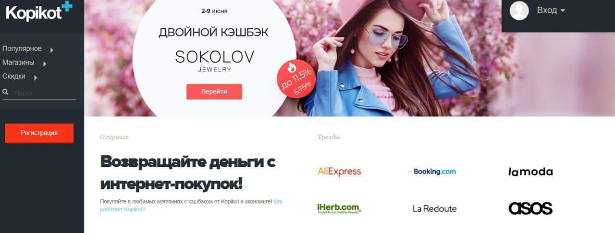Open the Магазины menu item
Screen dimensions: 615x233
click(18, 62)
